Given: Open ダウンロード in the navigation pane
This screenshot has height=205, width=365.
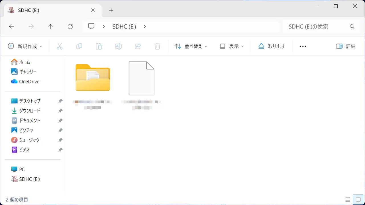Looking at the screenshot, I should (x=30, y=111).
